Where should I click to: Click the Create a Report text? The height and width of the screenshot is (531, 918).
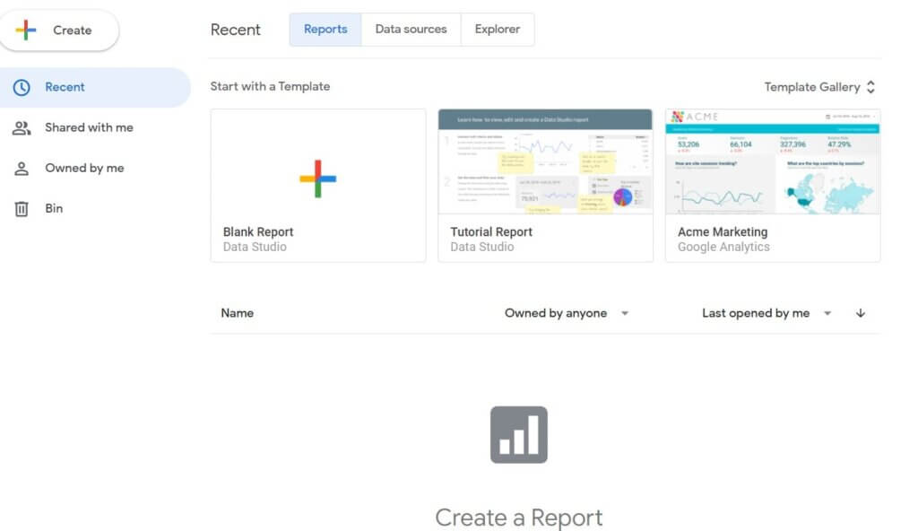point(519,518)
